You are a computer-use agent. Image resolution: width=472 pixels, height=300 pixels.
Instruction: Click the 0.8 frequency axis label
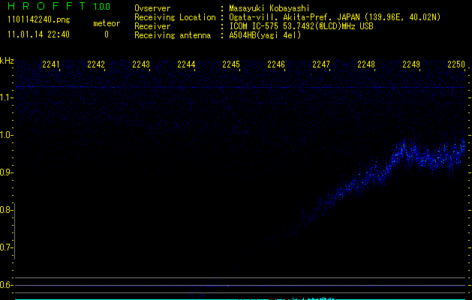coord(6,210)
